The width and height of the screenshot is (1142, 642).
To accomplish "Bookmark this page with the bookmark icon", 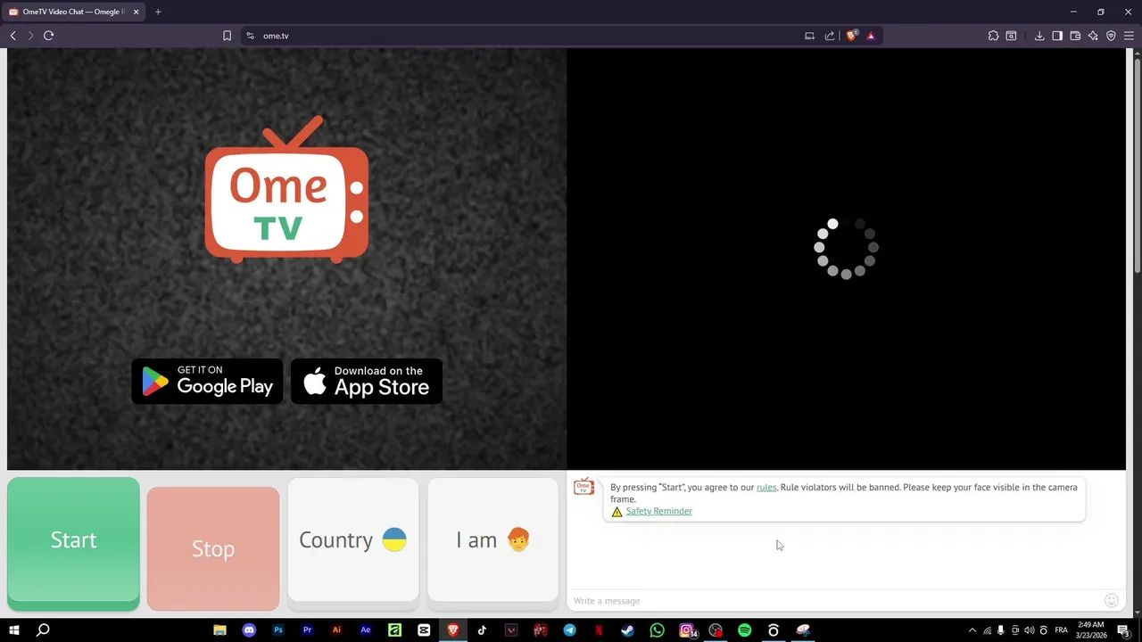I will tap(227, 36).
